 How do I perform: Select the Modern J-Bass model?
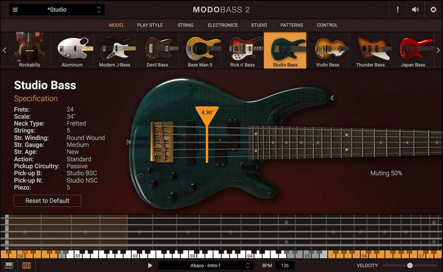point(115,50)
